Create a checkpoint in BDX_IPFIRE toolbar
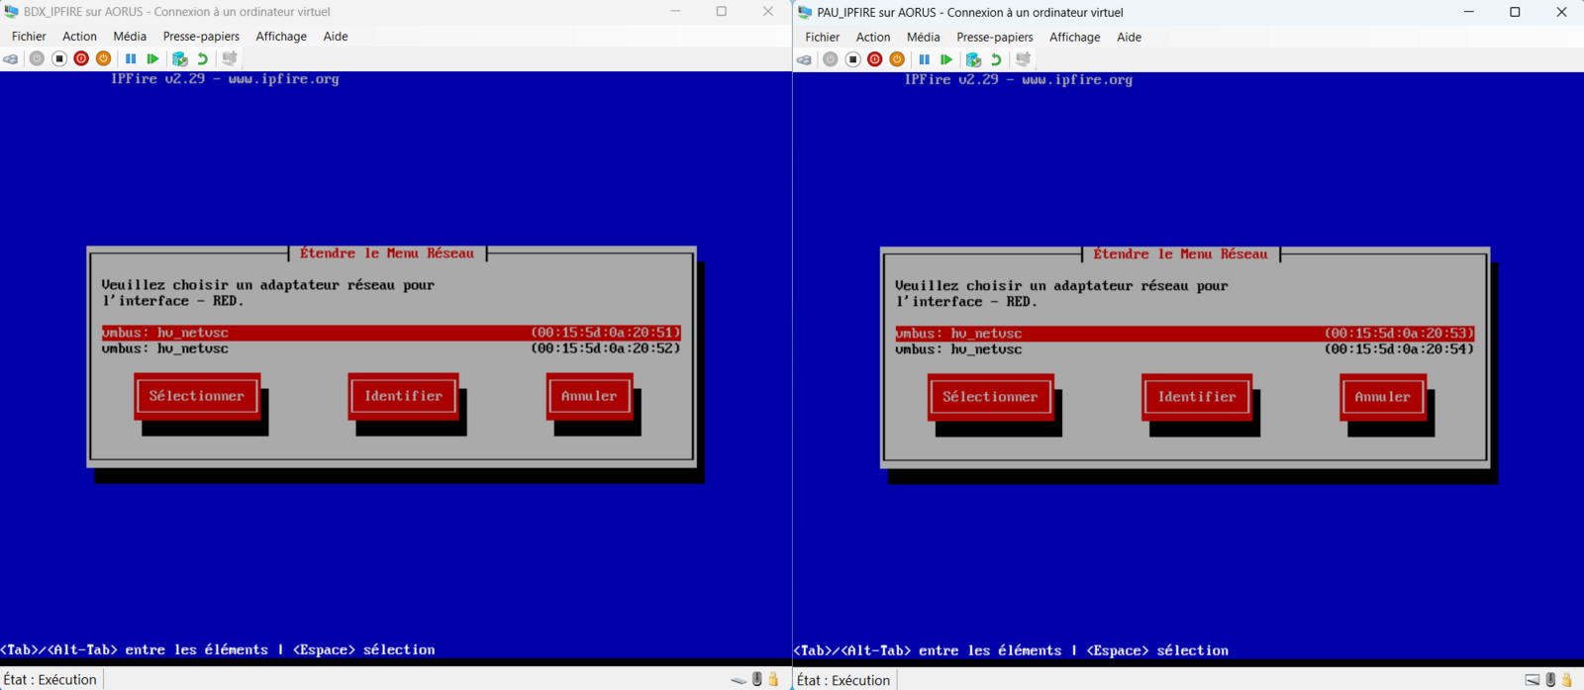Screen dimensions: 1584x690 (x=179, y=59)
